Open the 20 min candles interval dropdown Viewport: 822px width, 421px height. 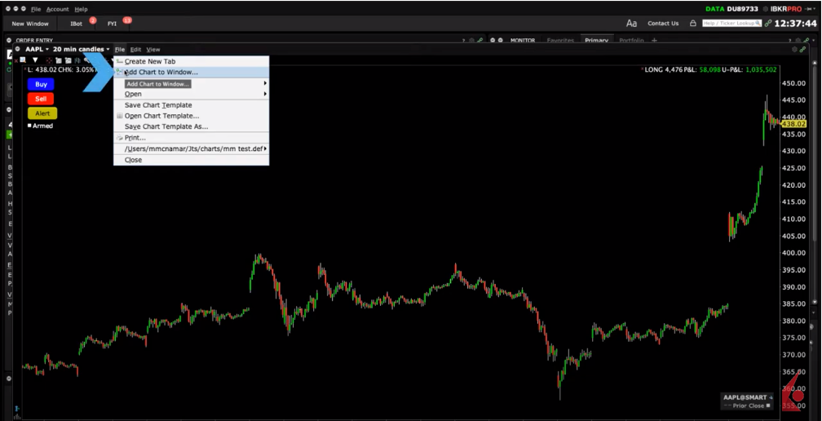point(82,50)
